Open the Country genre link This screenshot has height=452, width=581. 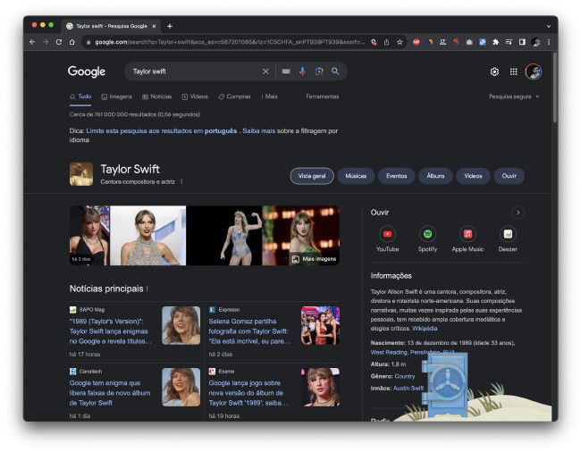405,376
